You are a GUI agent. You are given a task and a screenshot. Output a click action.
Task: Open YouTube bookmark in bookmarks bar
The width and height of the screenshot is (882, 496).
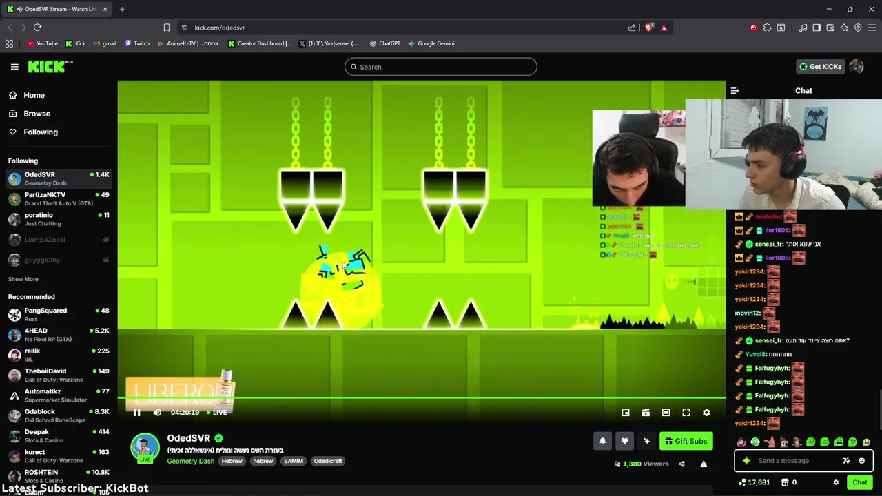tap(42, 43)
